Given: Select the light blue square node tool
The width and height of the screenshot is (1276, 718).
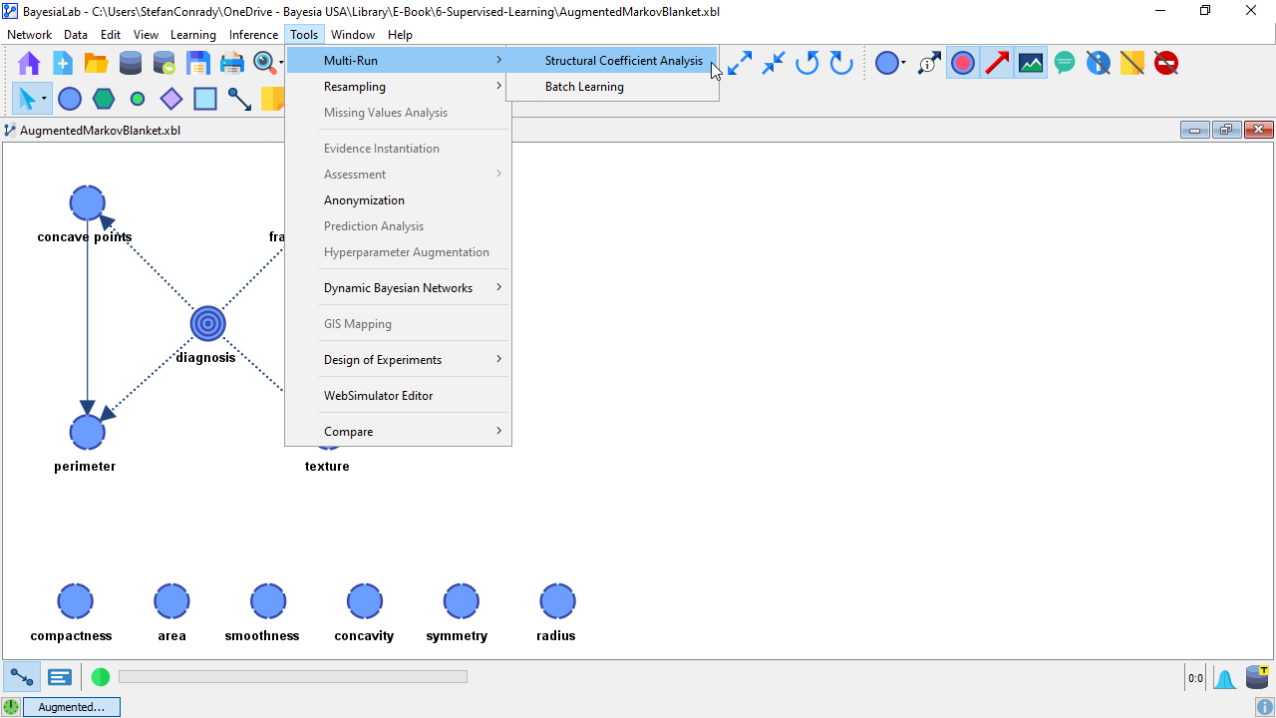Looking at the screenshot, I should [x=205, y=99].
